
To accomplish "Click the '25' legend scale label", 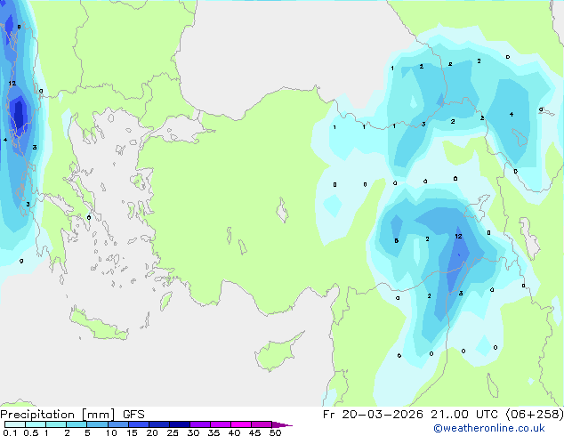I will click(173, 432).
